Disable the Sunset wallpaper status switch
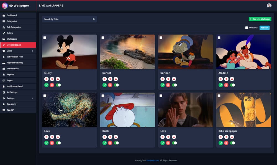 116,85
